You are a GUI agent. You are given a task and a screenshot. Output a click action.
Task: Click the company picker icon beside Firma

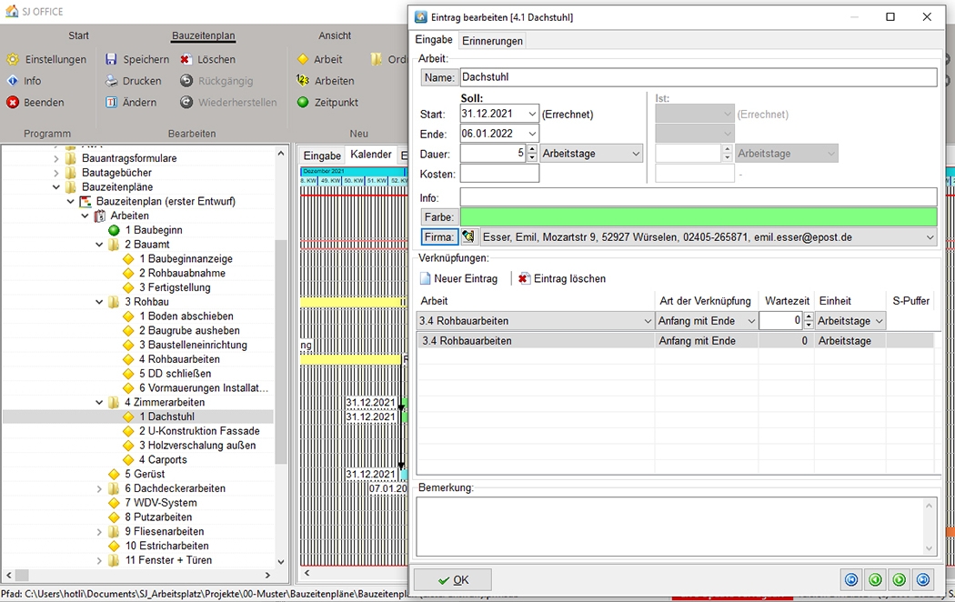point(467,236)
